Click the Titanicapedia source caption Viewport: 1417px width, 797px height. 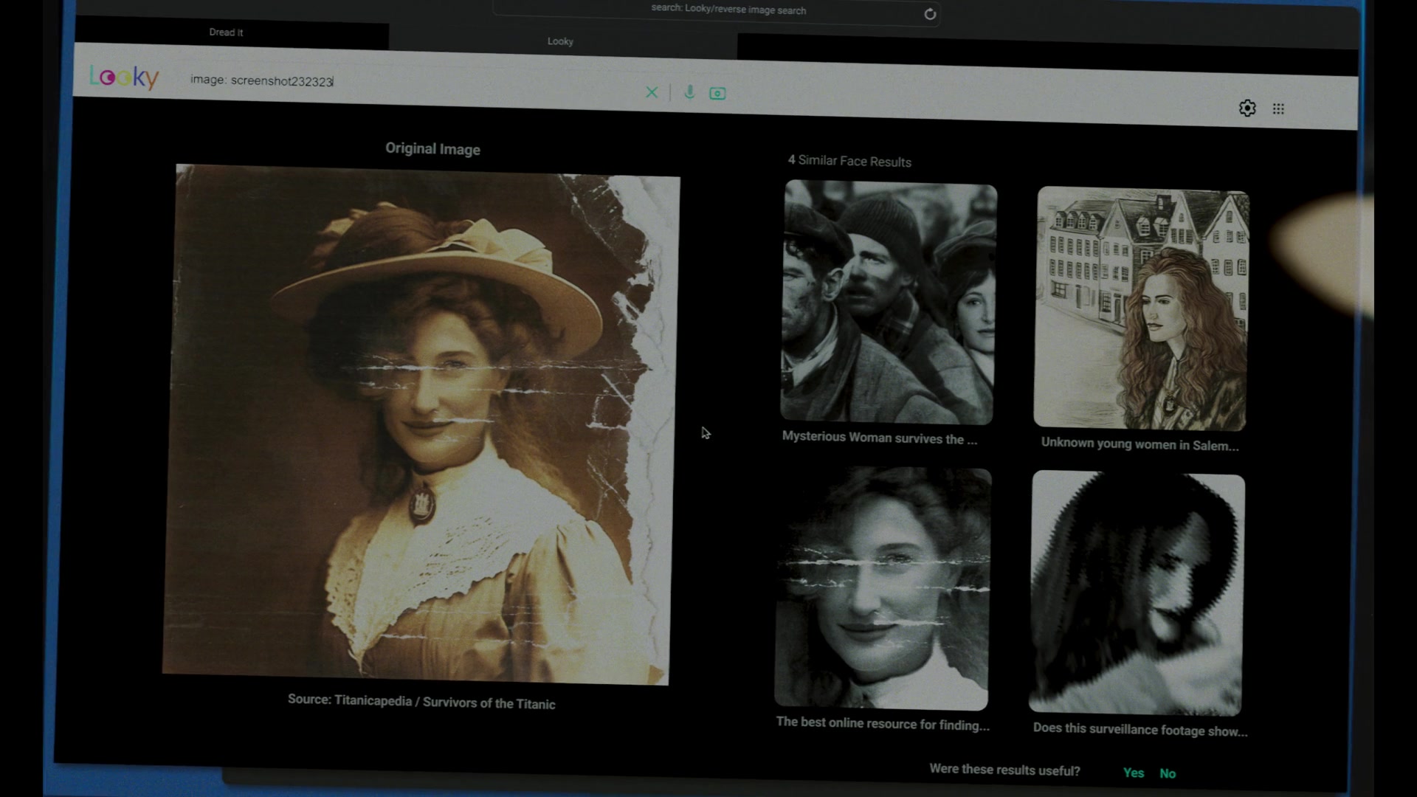tap(421, 702)
